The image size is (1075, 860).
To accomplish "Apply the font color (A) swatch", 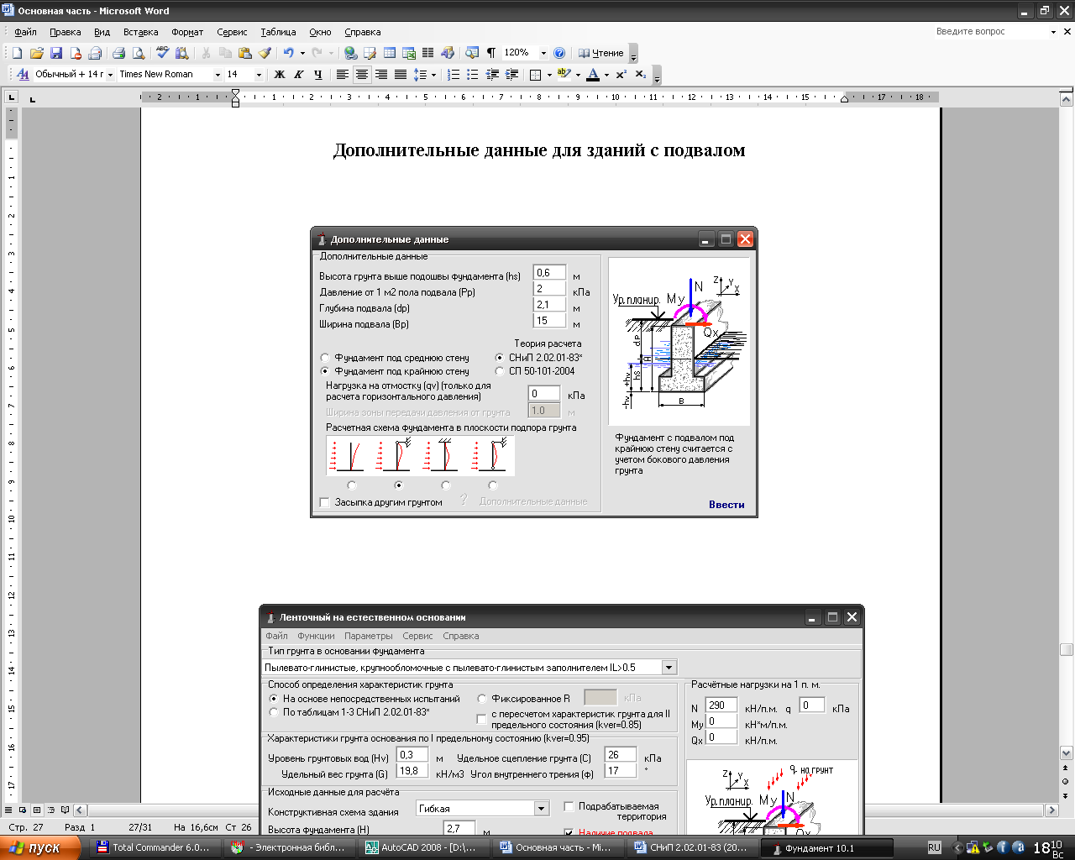I will [x=593, y=74].
